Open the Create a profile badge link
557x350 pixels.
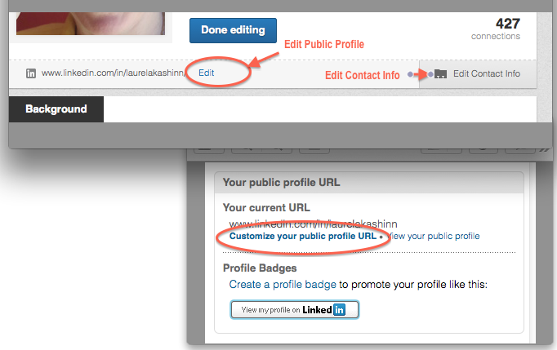283,285
